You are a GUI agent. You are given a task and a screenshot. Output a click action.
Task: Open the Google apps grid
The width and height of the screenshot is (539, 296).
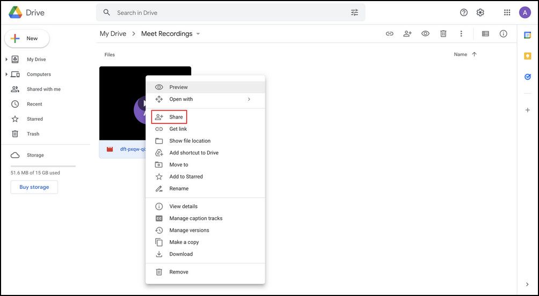(507, 13)
